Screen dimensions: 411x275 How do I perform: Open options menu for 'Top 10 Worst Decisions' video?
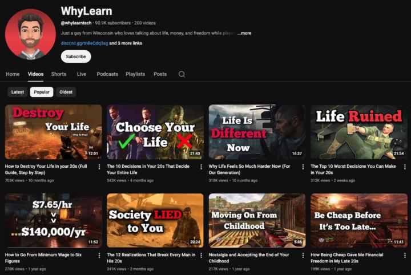pyautogui.click(x=405, y=167)
